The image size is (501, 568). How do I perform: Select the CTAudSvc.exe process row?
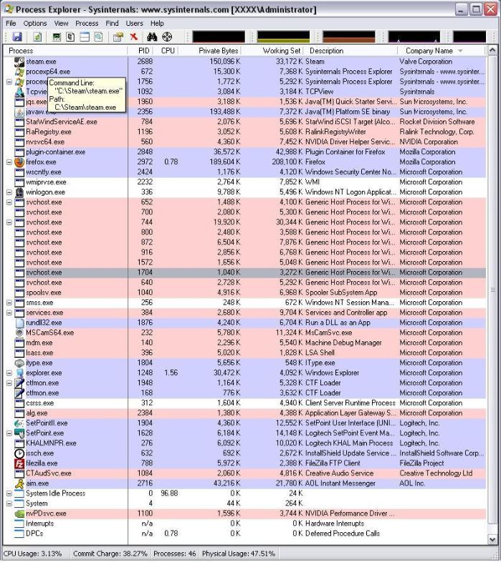coord(244,473)
